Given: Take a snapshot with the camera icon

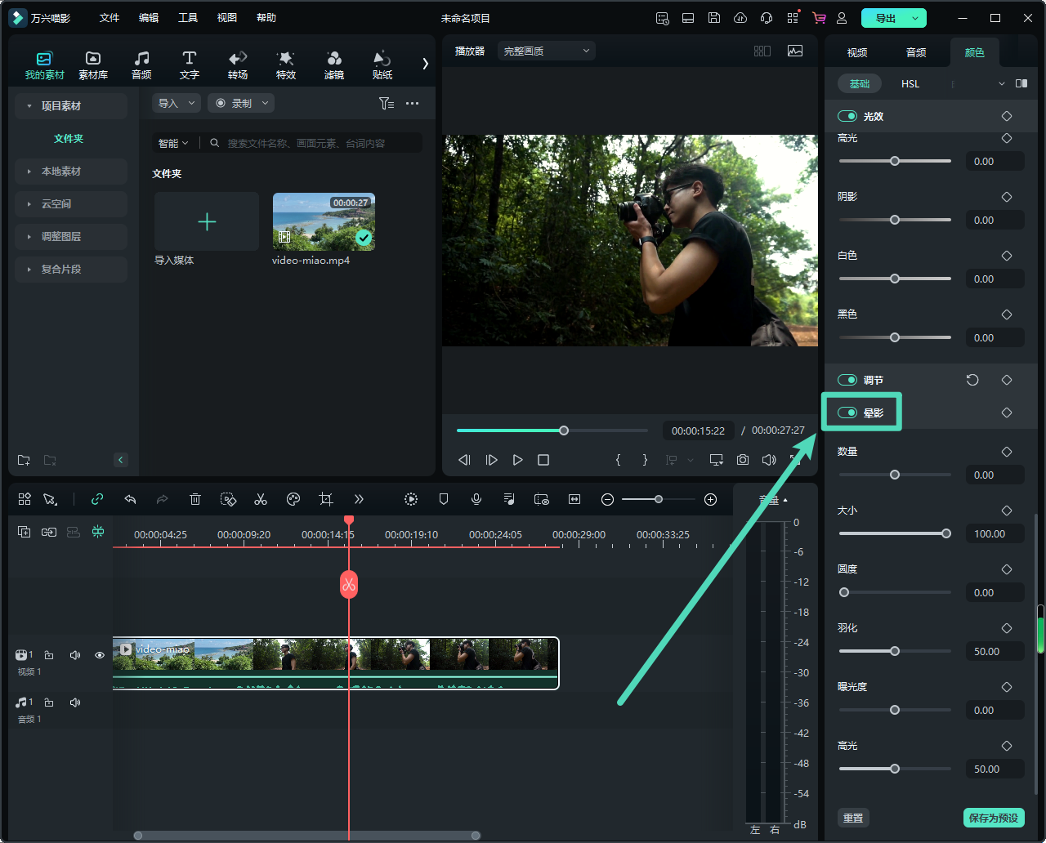Looking at the screenshot, I should (x=742, y=460).
